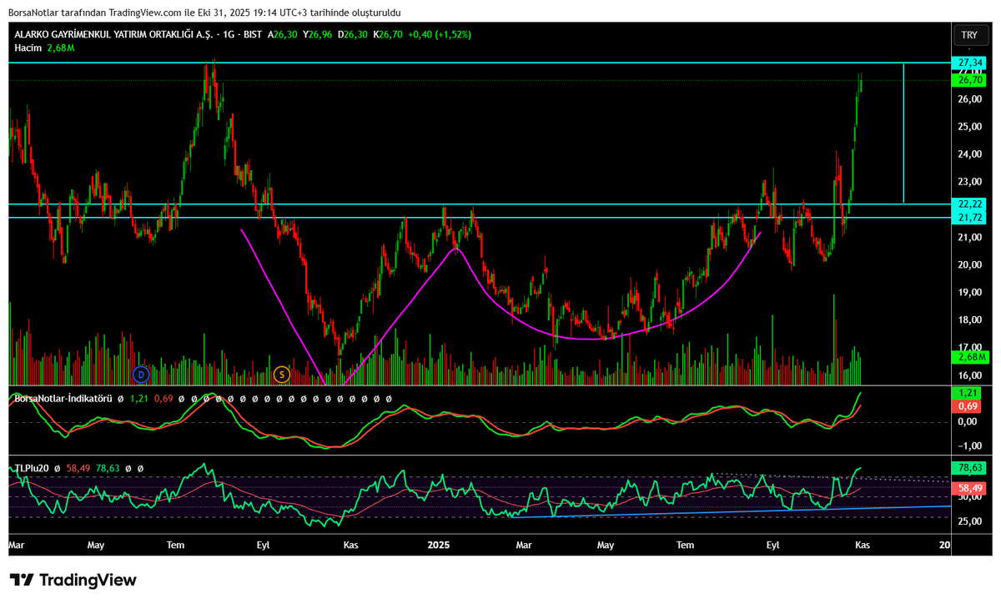Screen dimensions: 1001x604
Task: Click the 21,00 price axis tick
Action: click(x=969, y=238)
